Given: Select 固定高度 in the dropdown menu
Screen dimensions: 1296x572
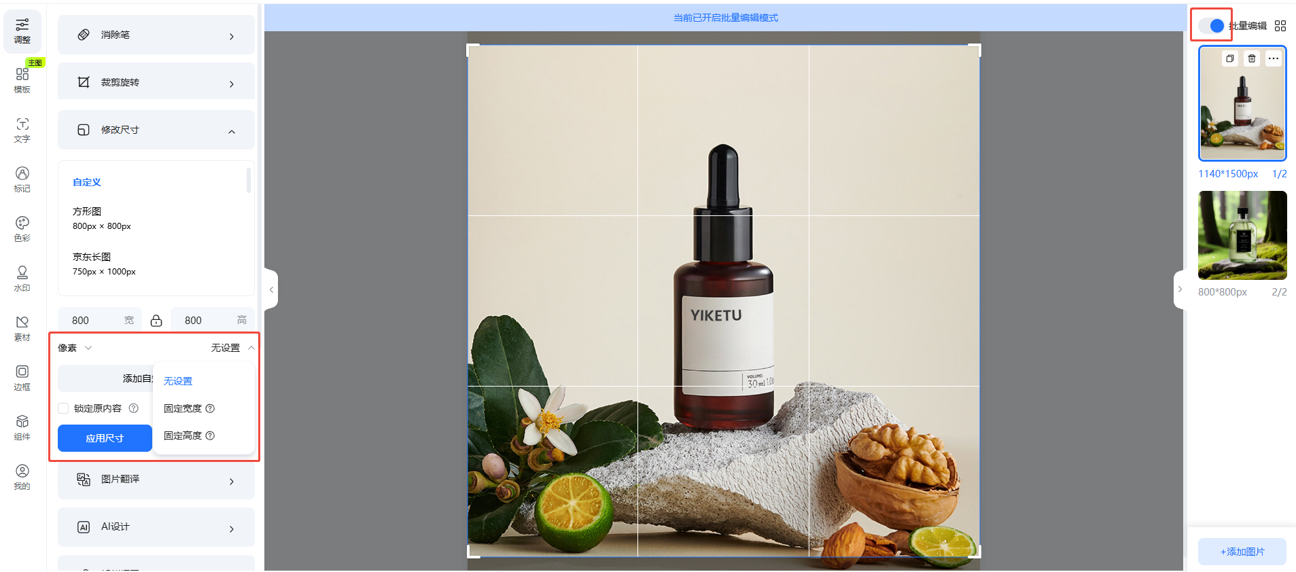Looking at the screenshot, I should tap(183, 435).
